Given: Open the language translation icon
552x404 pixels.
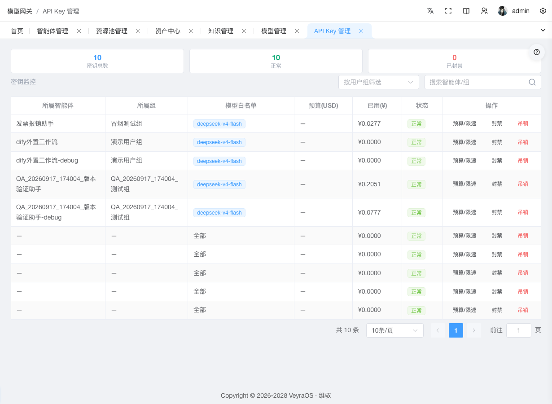Looking at the screenshot, I should pyautogui.click(x=430, y=11).
